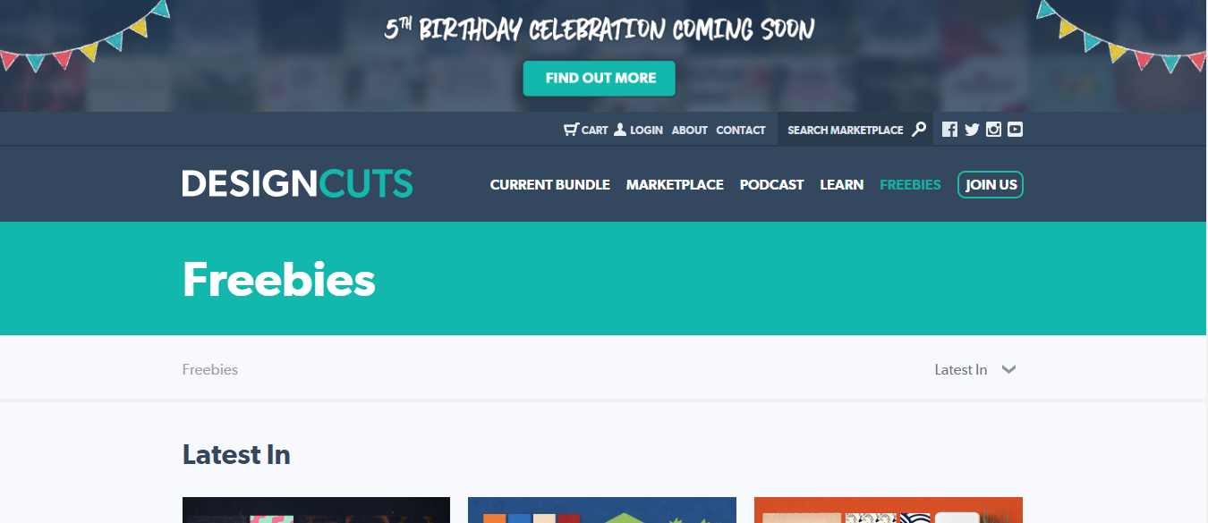Click the About link
The width and height of the screenshot is (1208, 523).
click(689, 130)
